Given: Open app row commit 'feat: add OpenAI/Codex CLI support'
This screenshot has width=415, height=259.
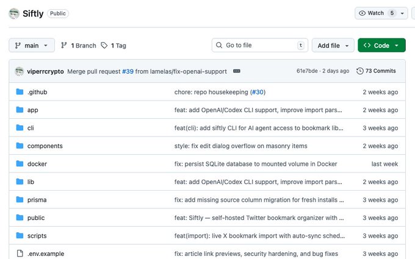Looking at the screenshot, I should (x=258, y=110).
